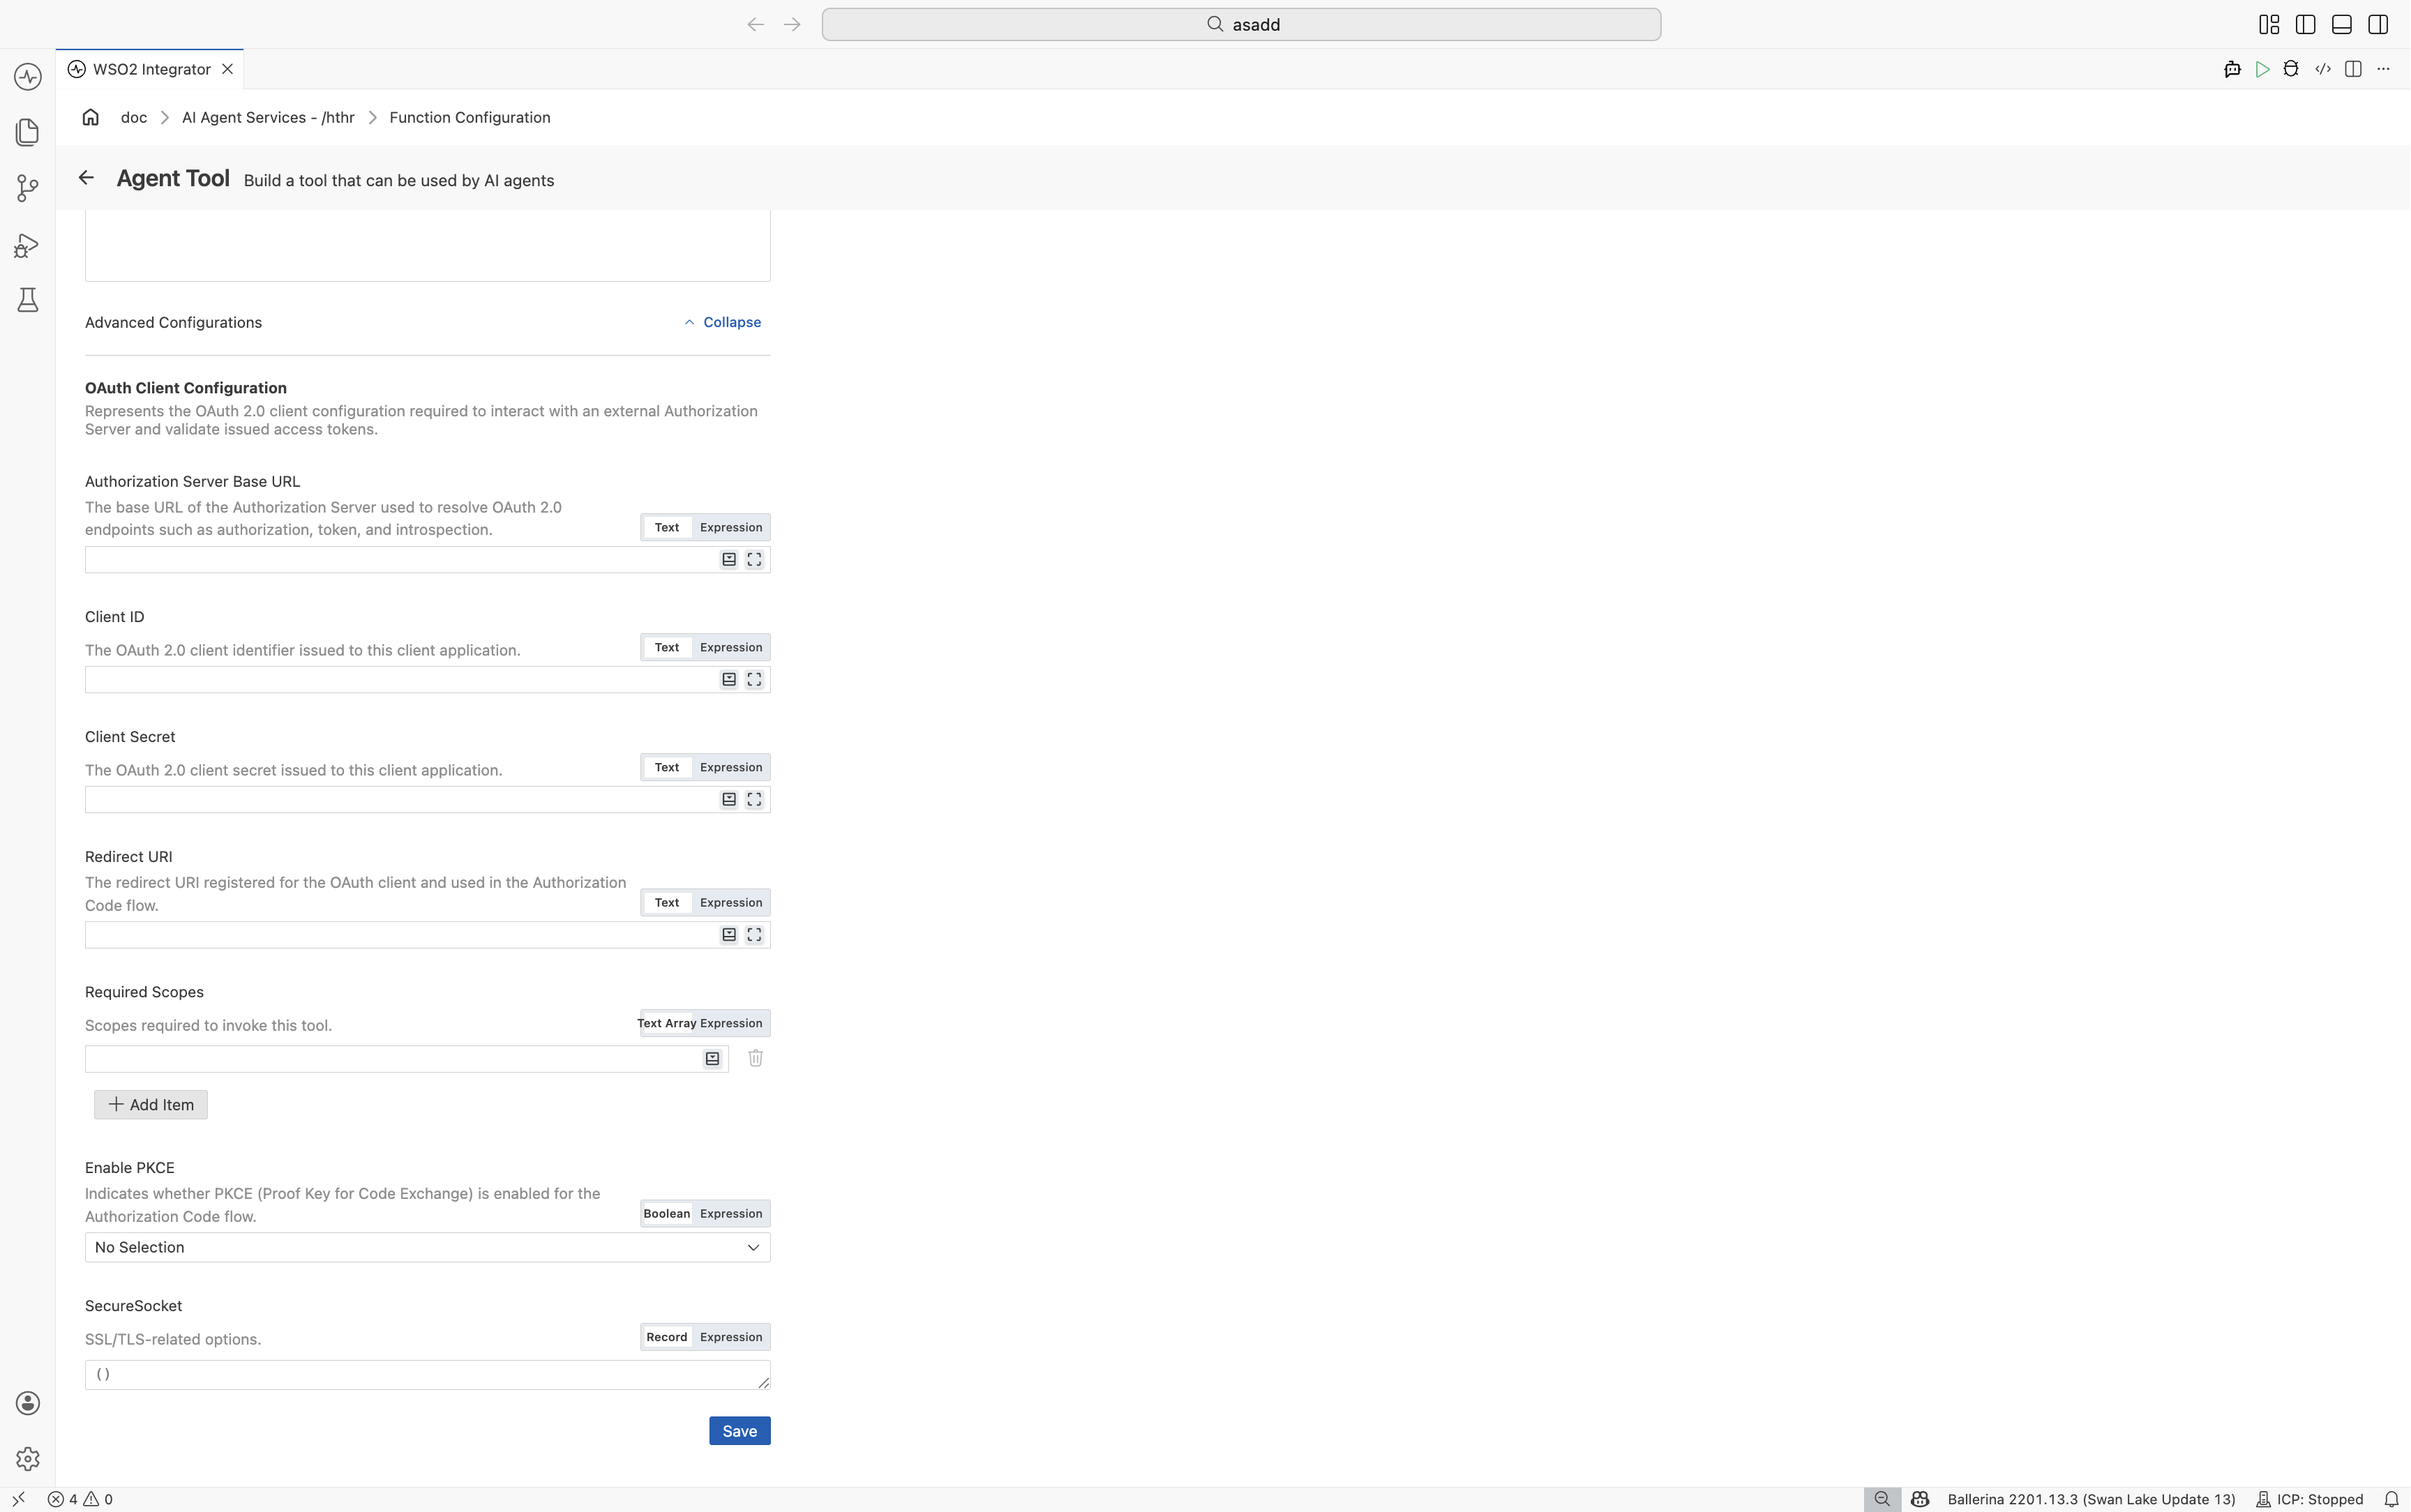
Task: Open helper pane for Client ID field
Action: (729, 680)
